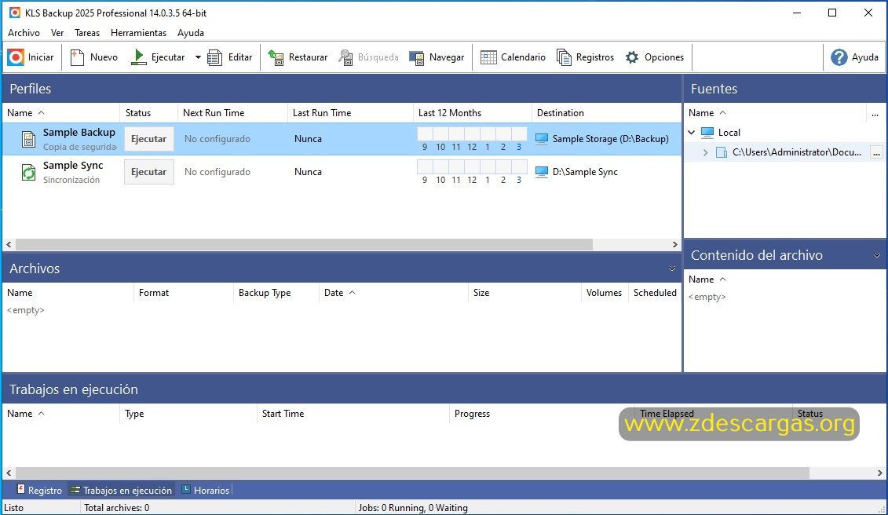
Task: Sort profiles by Last Run Time
Action: click(x=350, y=113)
